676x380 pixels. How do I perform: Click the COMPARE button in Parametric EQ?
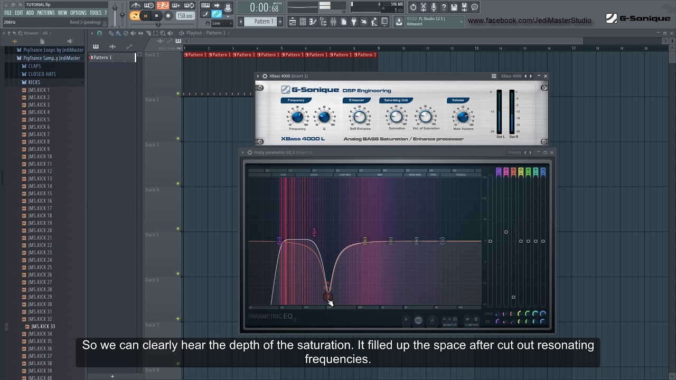[x=472, y=320]
